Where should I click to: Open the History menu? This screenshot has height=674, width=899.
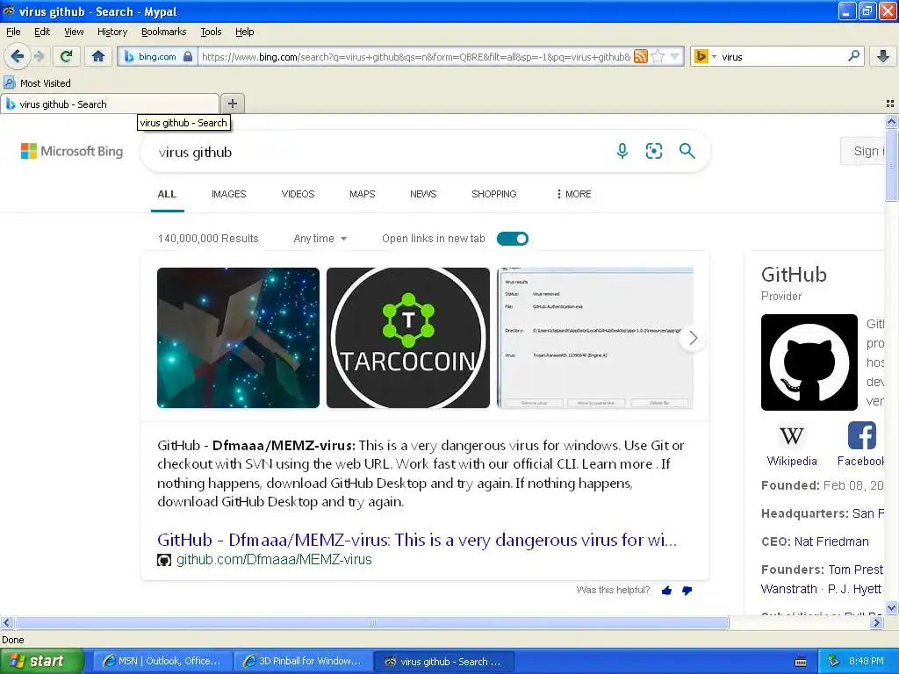[112, 32]
